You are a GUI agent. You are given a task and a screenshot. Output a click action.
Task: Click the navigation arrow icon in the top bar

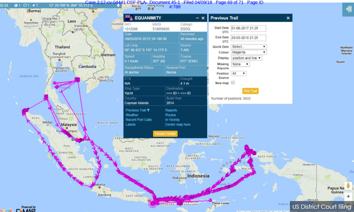tap(34, 5)
